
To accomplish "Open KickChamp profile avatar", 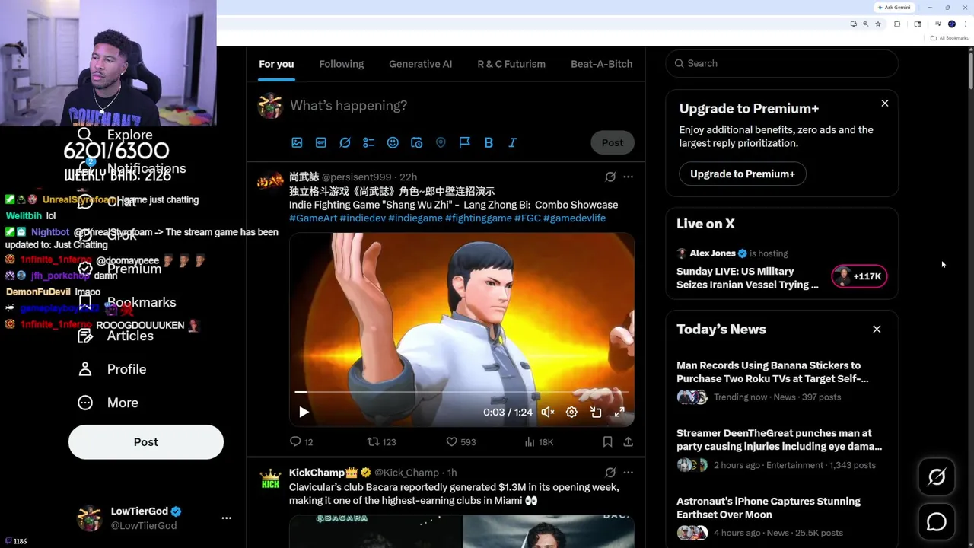I will click(x=270, y=478).
